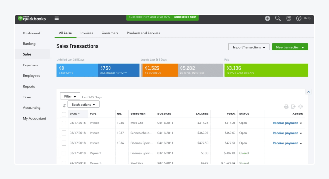
Task: Click the Subscribe now button
Action: coord(185,17)
